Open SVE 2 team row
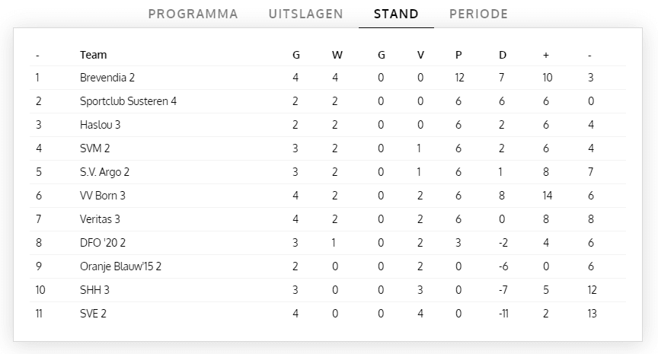 click(x=93, y=314)
